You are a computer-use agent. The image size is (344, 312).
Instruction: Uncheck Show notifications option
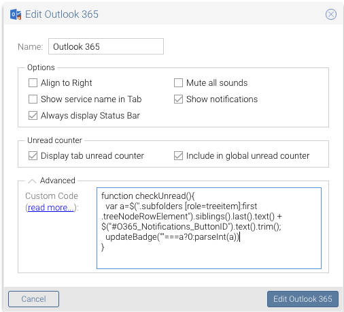178,99
